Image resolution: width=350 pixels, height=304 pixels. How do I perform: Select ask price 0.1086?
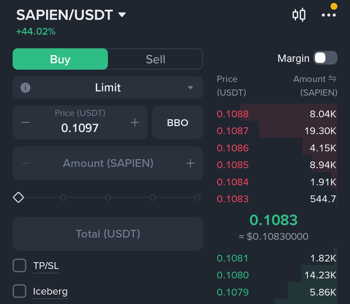(233, 148)
